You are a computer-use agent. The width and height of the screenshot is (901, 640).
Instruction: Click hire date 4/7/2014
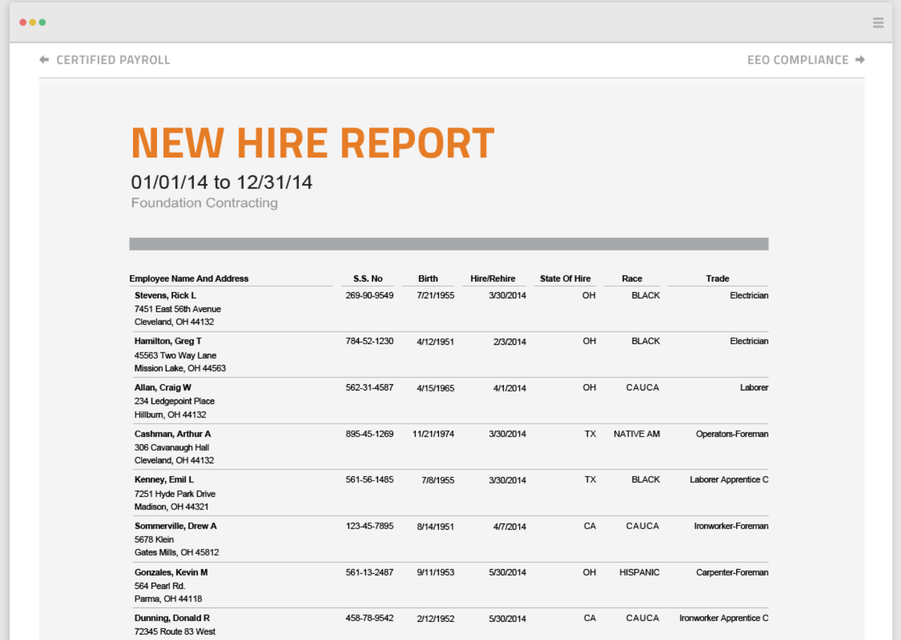pyautogui.click(x=509, y=527)
